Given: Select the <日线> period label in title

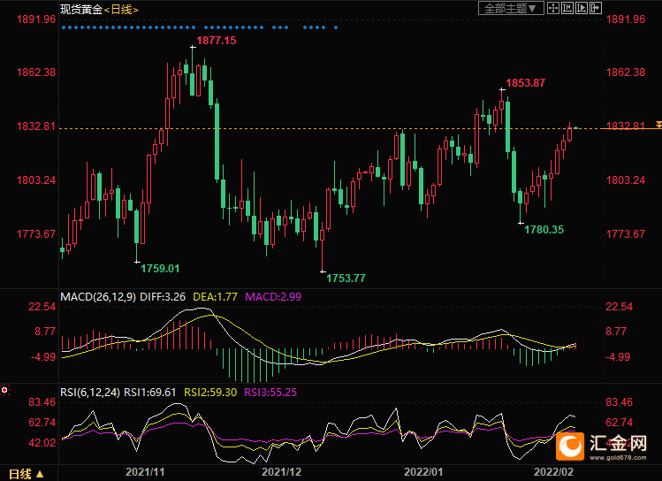Looking at the screenshot, I should [121, 10].
